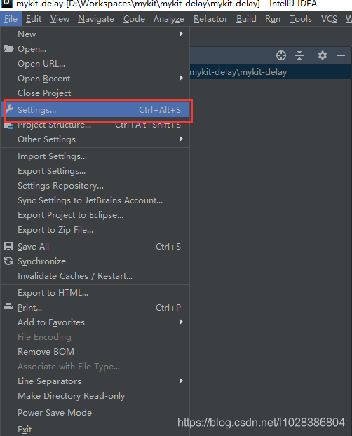Screen dimensions: 352x436
Task: Open the Navigate menu
Action: tap(96, 19)
